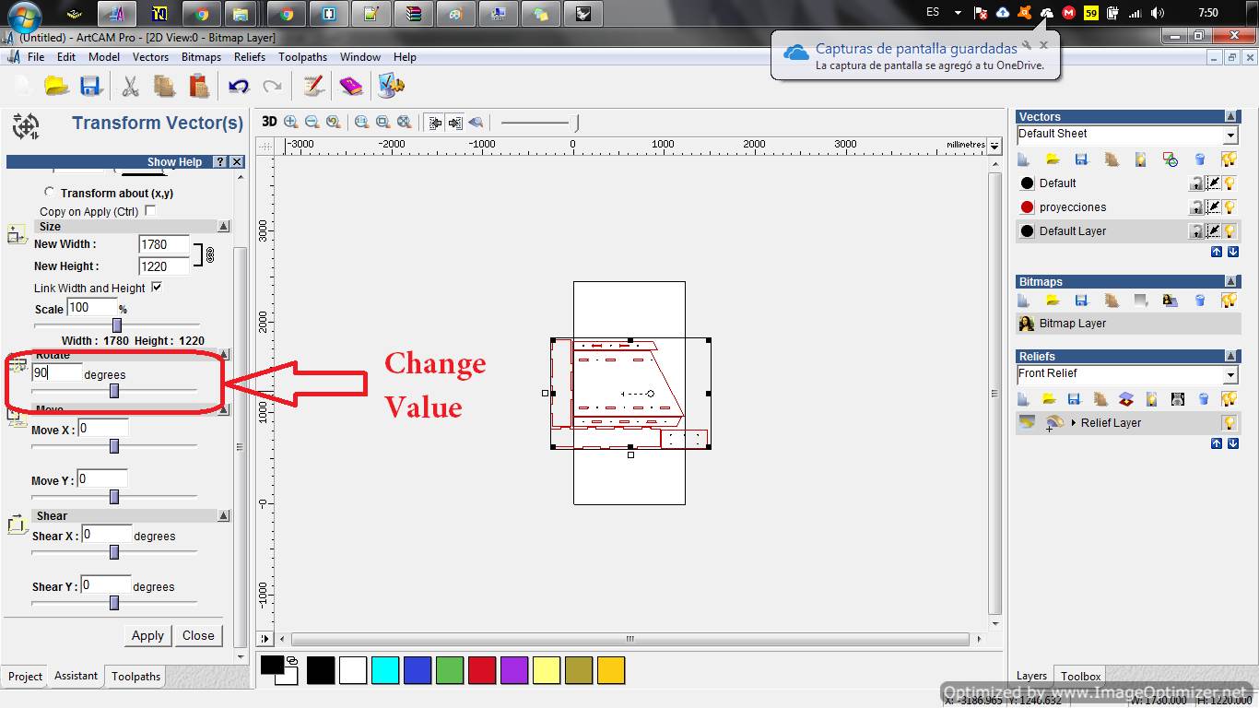Click the Rotate degrees slider handle

(x=114, y=391)
